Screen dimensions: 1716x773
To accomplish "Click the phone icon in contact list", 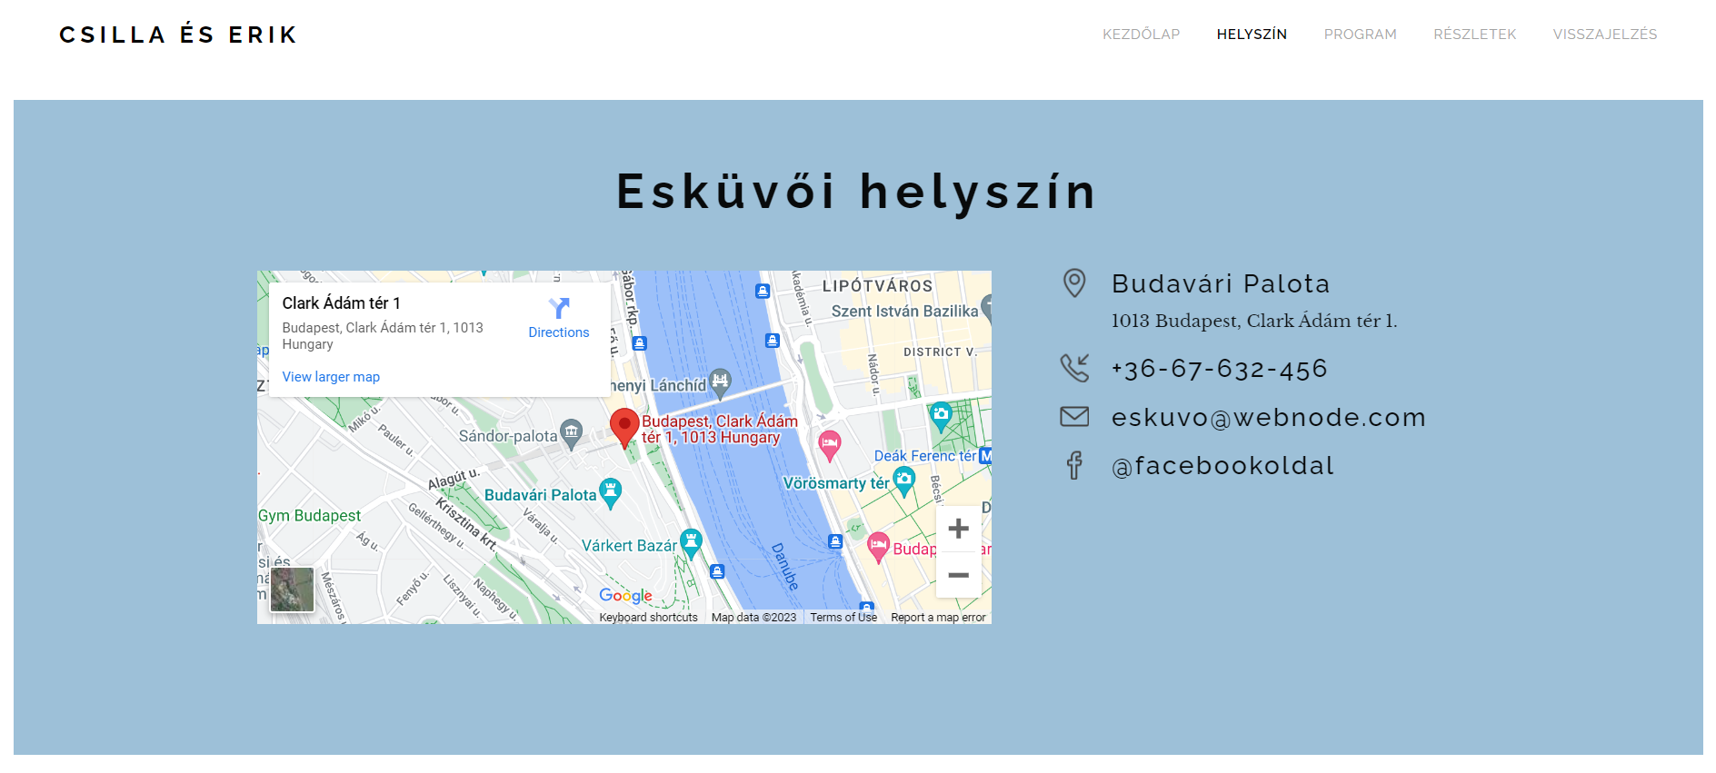I will pos(1074,368).
